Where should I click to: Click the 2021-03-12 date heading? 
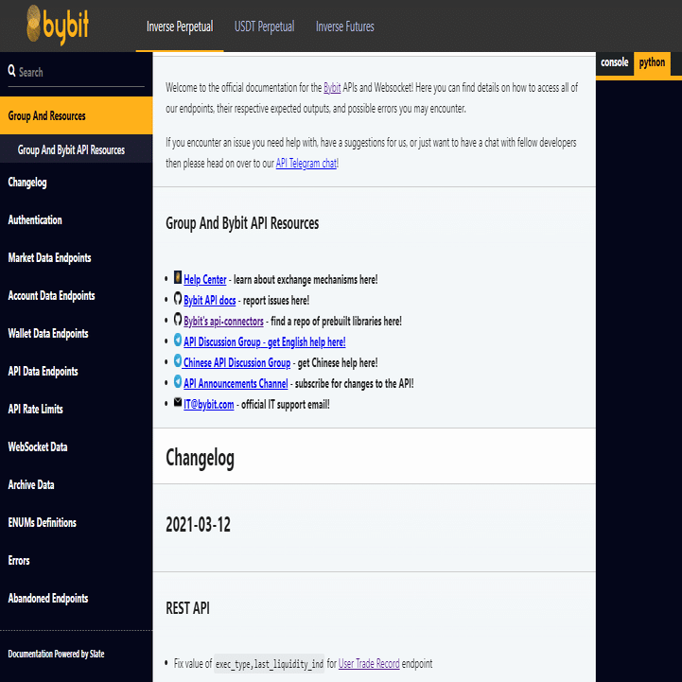tap(199, 525)
